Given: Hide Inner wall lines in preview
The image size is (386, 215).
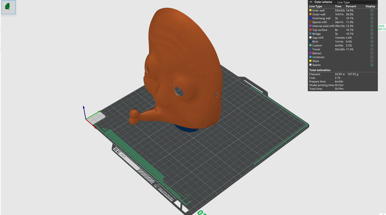Looking at the screenshot, I should pyautogui.click(x=372, y=10).
